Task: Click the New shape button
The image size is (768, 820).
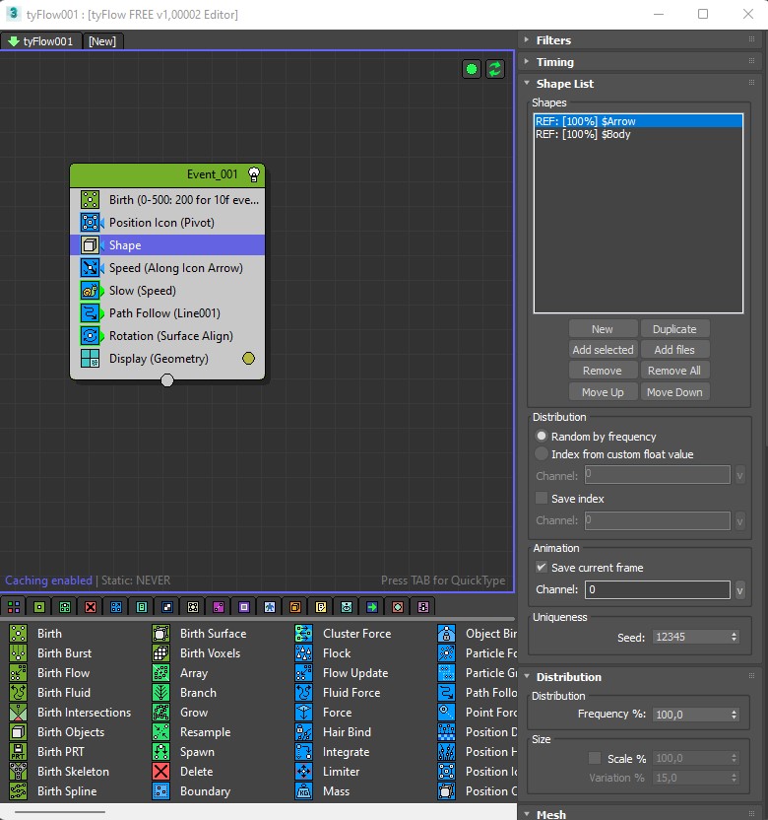Action: pos(603,329)
